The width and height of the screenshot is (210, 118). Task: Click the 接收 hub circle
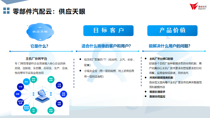[x=51, y=94]
